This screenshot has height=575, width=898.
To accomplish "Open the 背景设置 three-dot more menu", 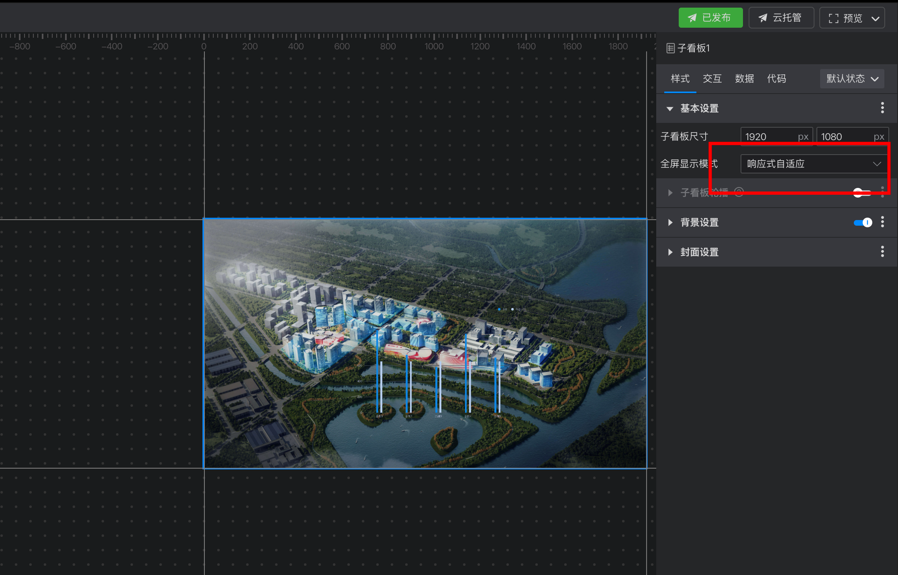I will click(882, 222).
